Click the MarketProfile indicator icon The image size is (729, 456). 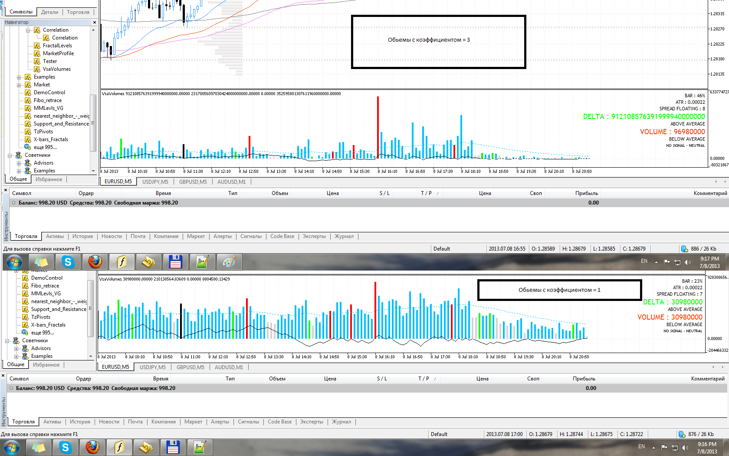[x=37, y=53]
